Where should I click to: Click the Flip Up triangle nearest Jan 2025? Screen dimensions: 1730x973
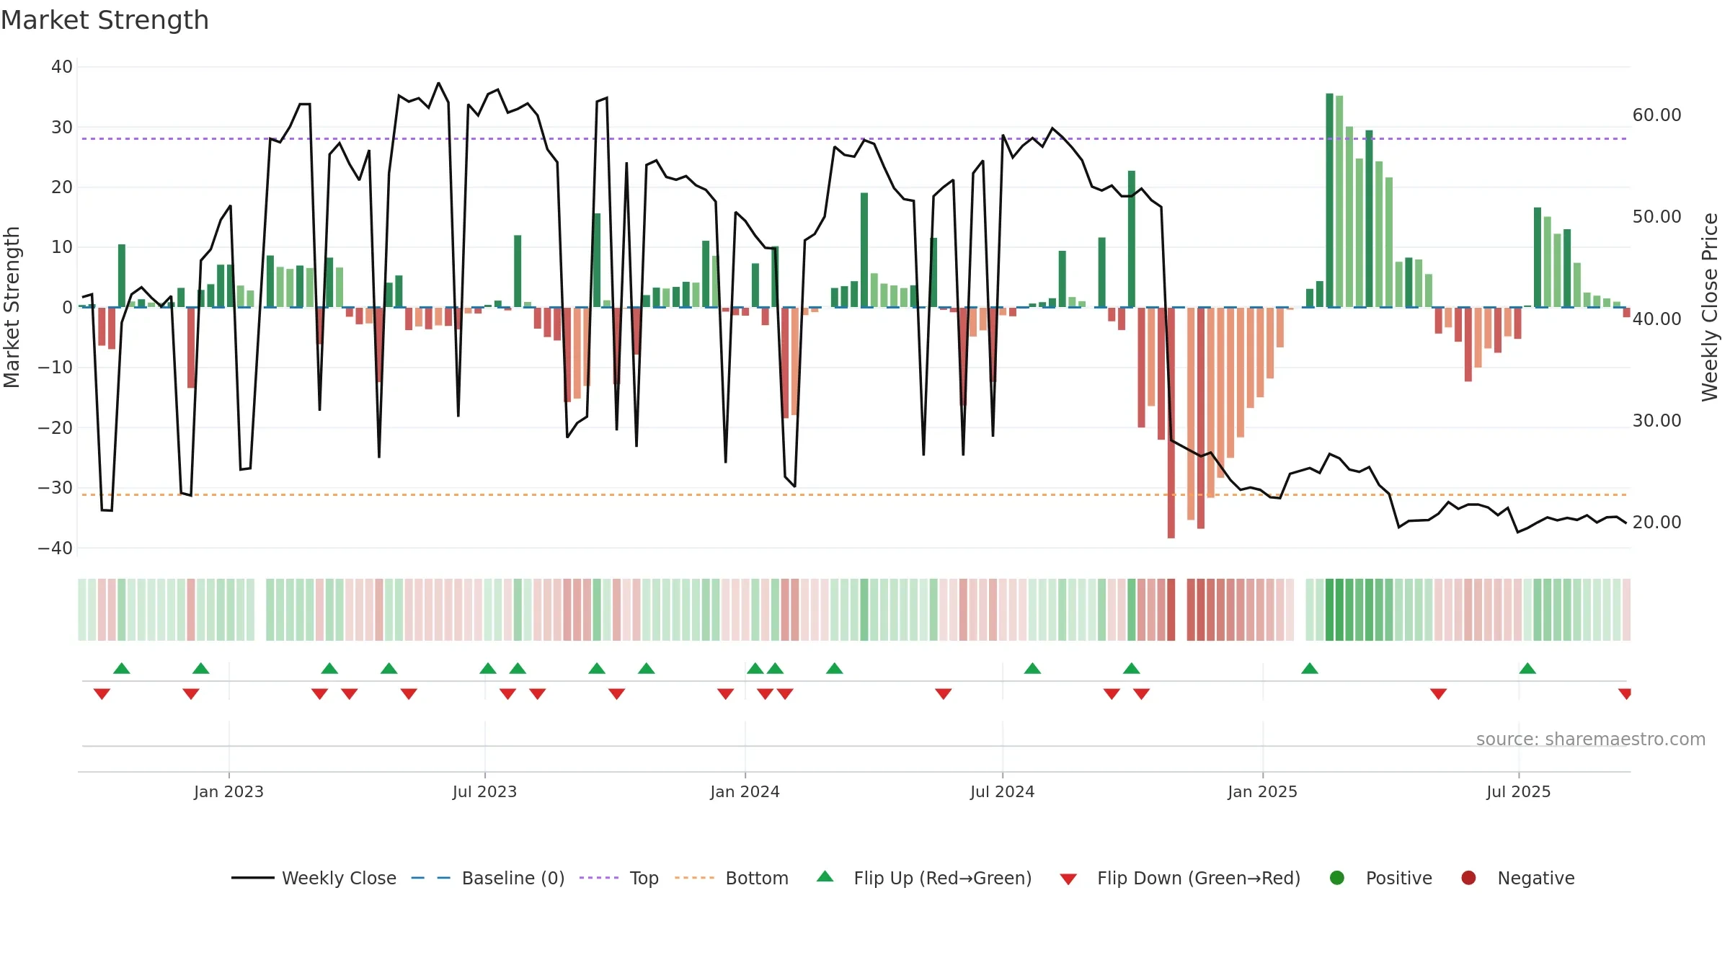[x=1310, y=668]
